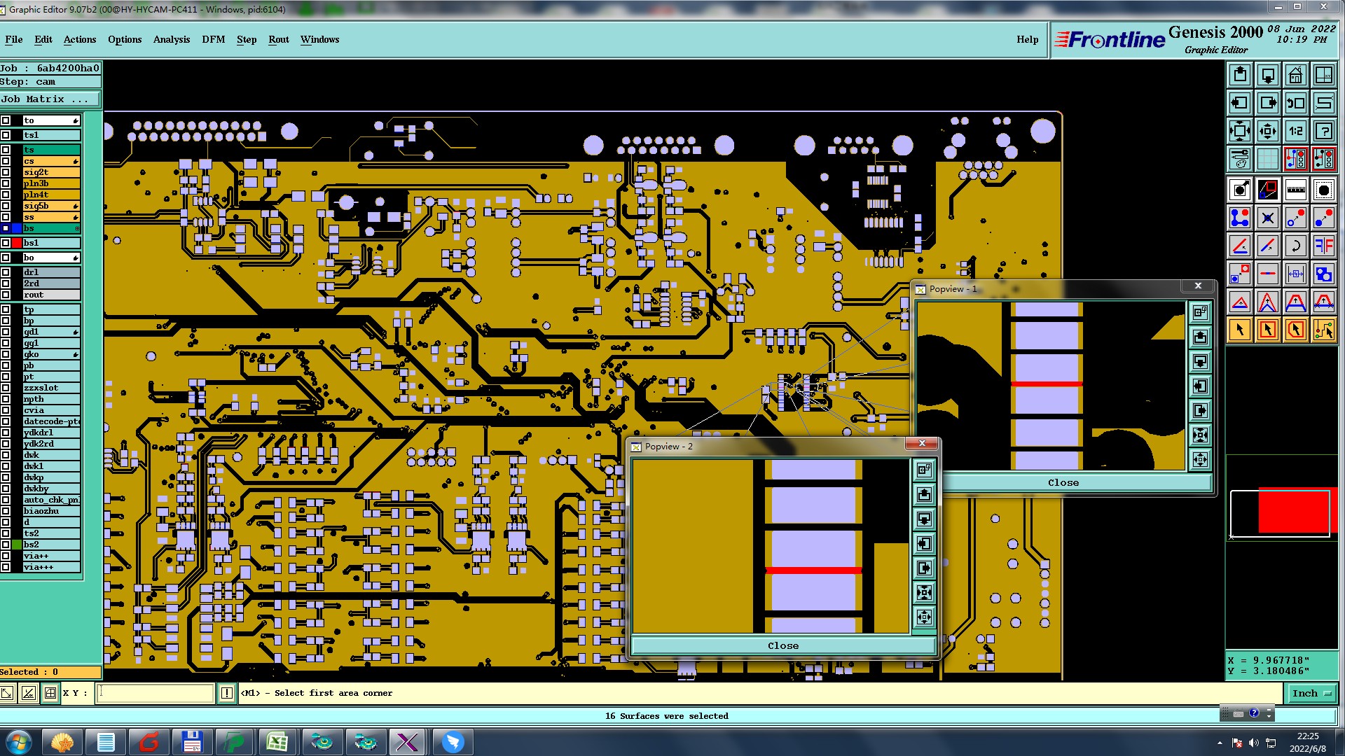Click the mirror feature tool icon
Screen dimensions: 1345x756
1323,246
